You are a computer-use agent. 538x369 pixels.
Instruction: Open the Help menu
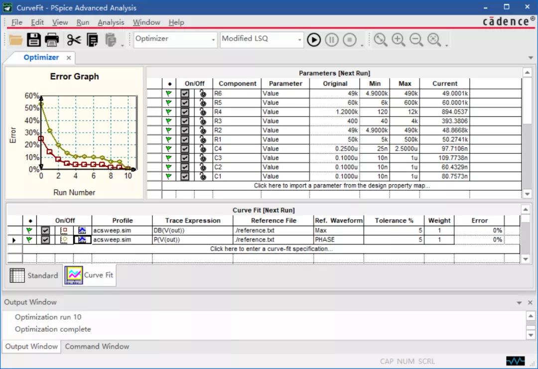point(176,22)
